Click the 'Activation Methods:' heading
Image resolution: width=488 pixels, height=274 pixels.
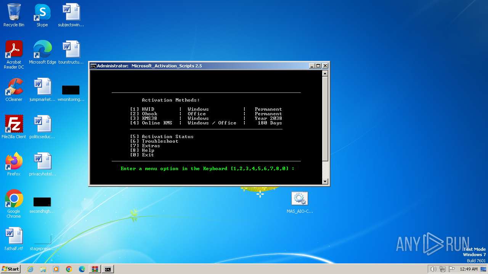point(171,100)
